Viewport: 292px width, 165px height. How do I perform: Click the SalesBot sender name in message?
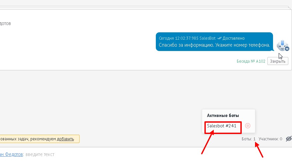(x=207, y=38)
